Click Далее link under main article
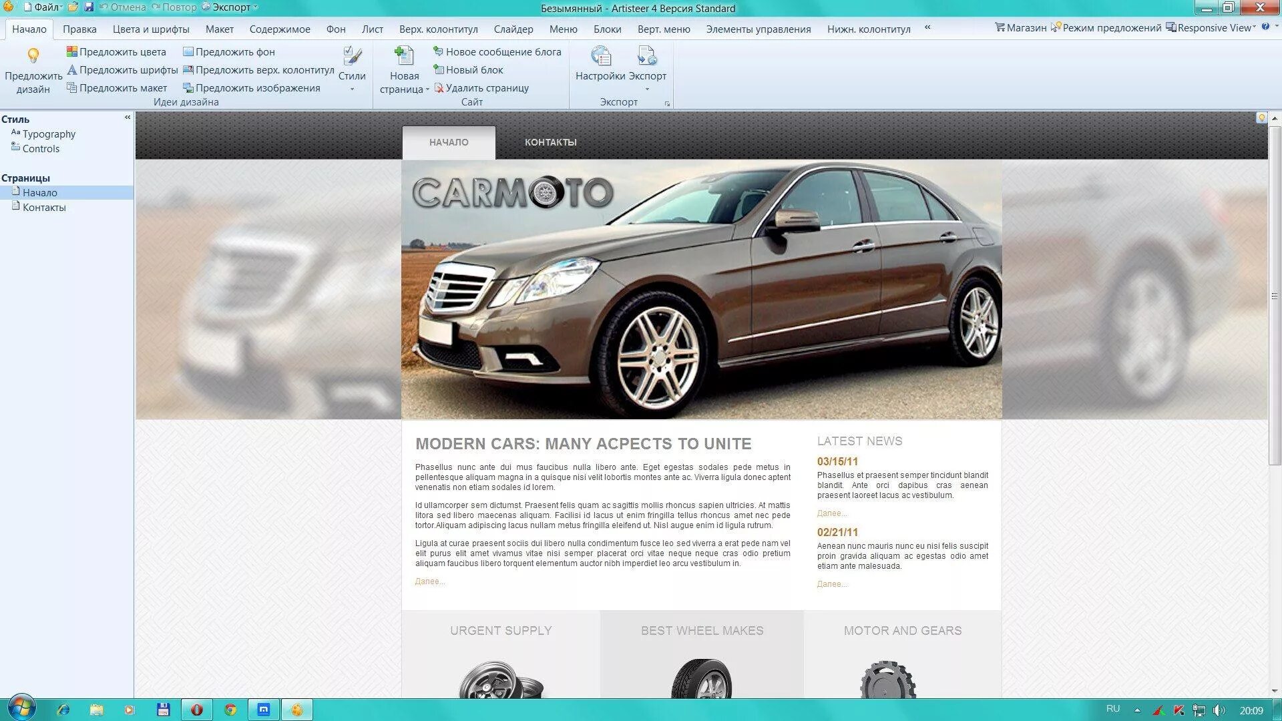1282x721 pixels. tap(430, 581)
